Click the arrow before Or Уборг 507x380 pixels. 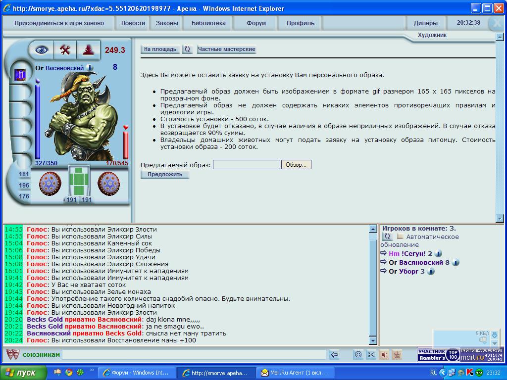(x=384, y=271)
